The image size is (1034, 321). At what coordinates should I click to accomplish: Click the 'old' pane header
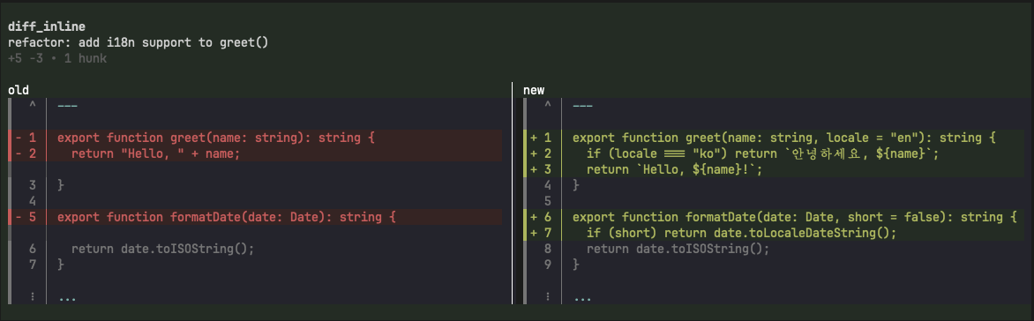(19, 90)
